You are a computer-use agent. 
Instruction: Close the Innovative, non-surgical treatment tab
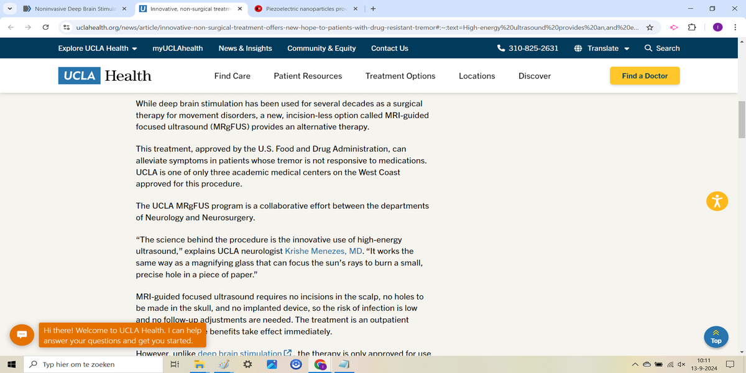pos(240,9)
